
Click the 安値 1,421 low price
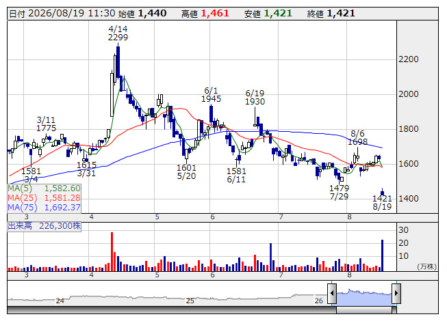268,14
